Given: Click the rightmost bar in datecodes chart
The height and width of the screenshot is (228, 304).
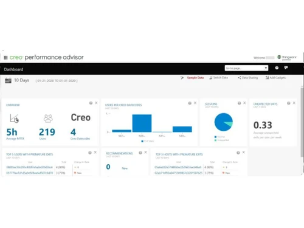Looking at the screenshot, I should (182, 130).
